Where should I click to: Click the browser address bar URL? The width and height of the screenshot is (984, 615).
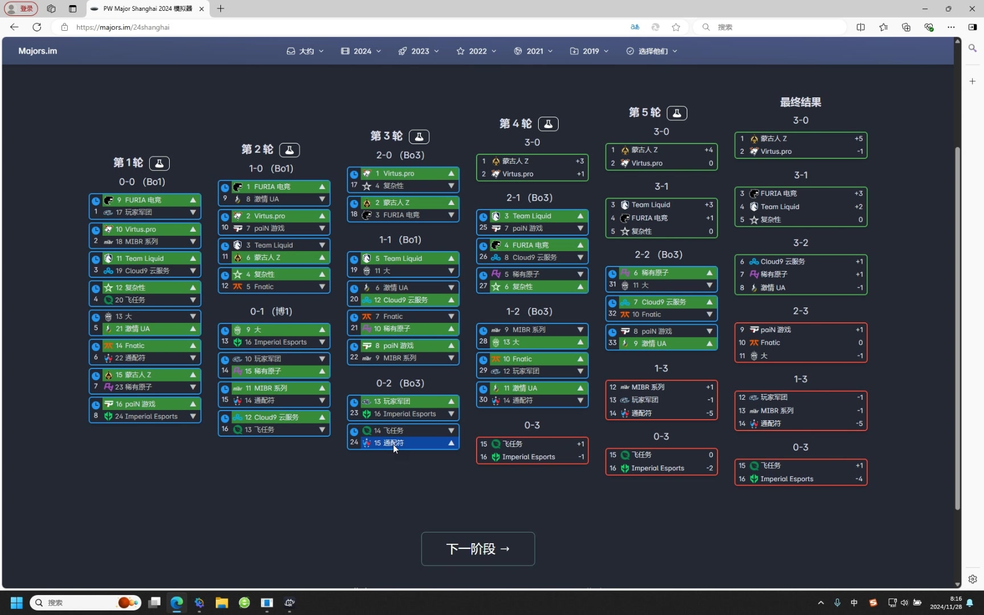tap(123, 27)
